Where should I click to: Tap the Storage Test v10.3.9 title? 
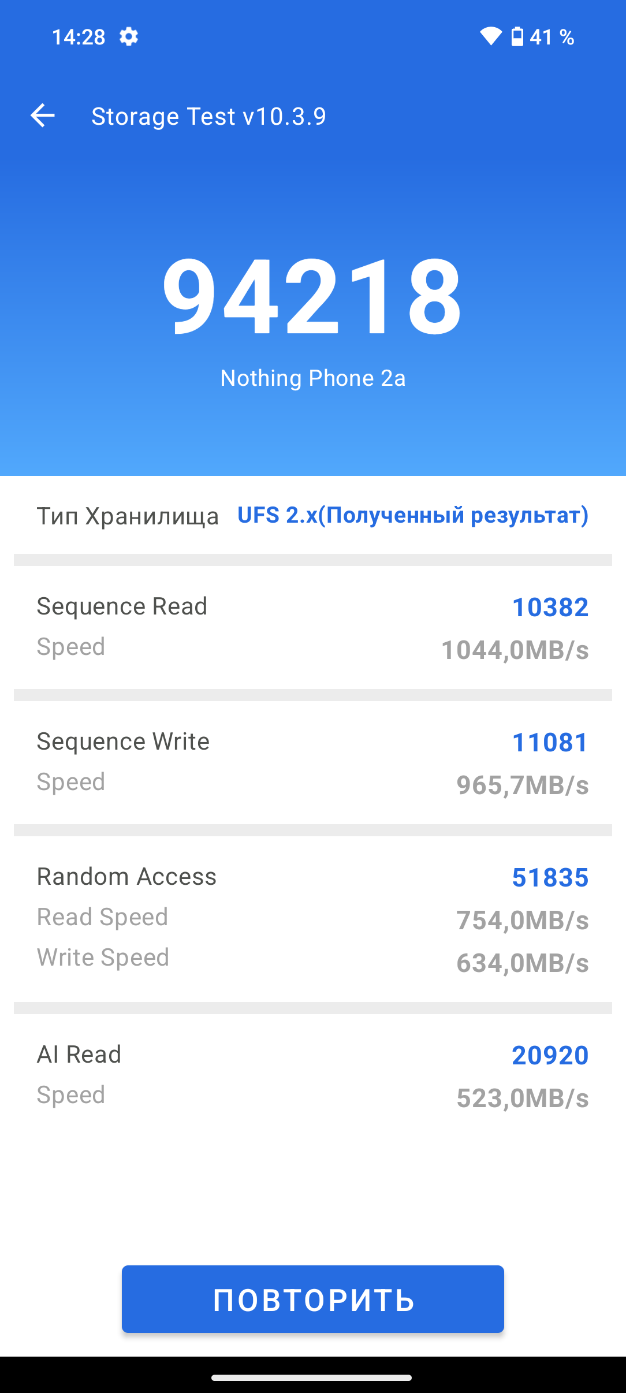click(x=208, y=116)
